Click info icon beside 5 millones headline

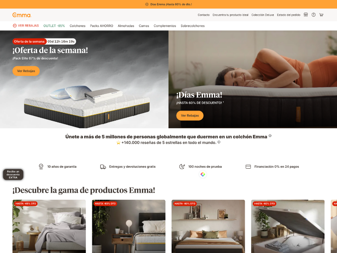click(x=270, y=136)
